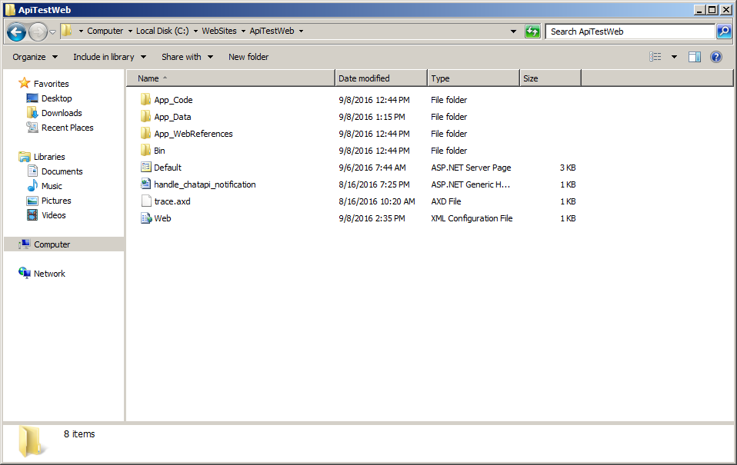Open Recent Places in Favorites
This screenshot has width=737, height=465.
[67, 128]
